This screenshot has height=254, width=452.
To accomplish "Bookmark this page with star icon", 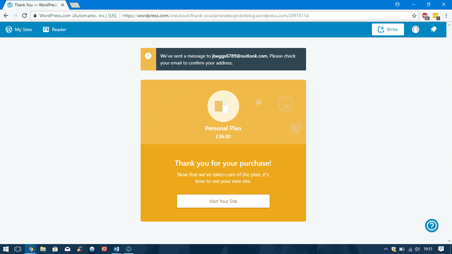I will point(414,16).
